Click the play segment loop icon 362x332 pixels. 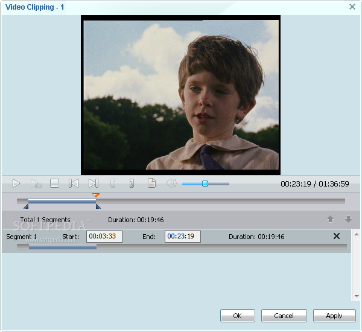[36, 184]
